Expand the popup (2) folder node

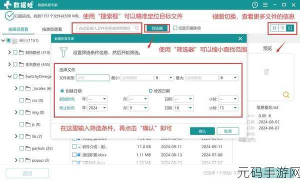(16, 160)
